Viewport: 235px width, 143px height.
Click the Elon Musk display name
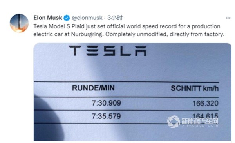tap(48, 18)
